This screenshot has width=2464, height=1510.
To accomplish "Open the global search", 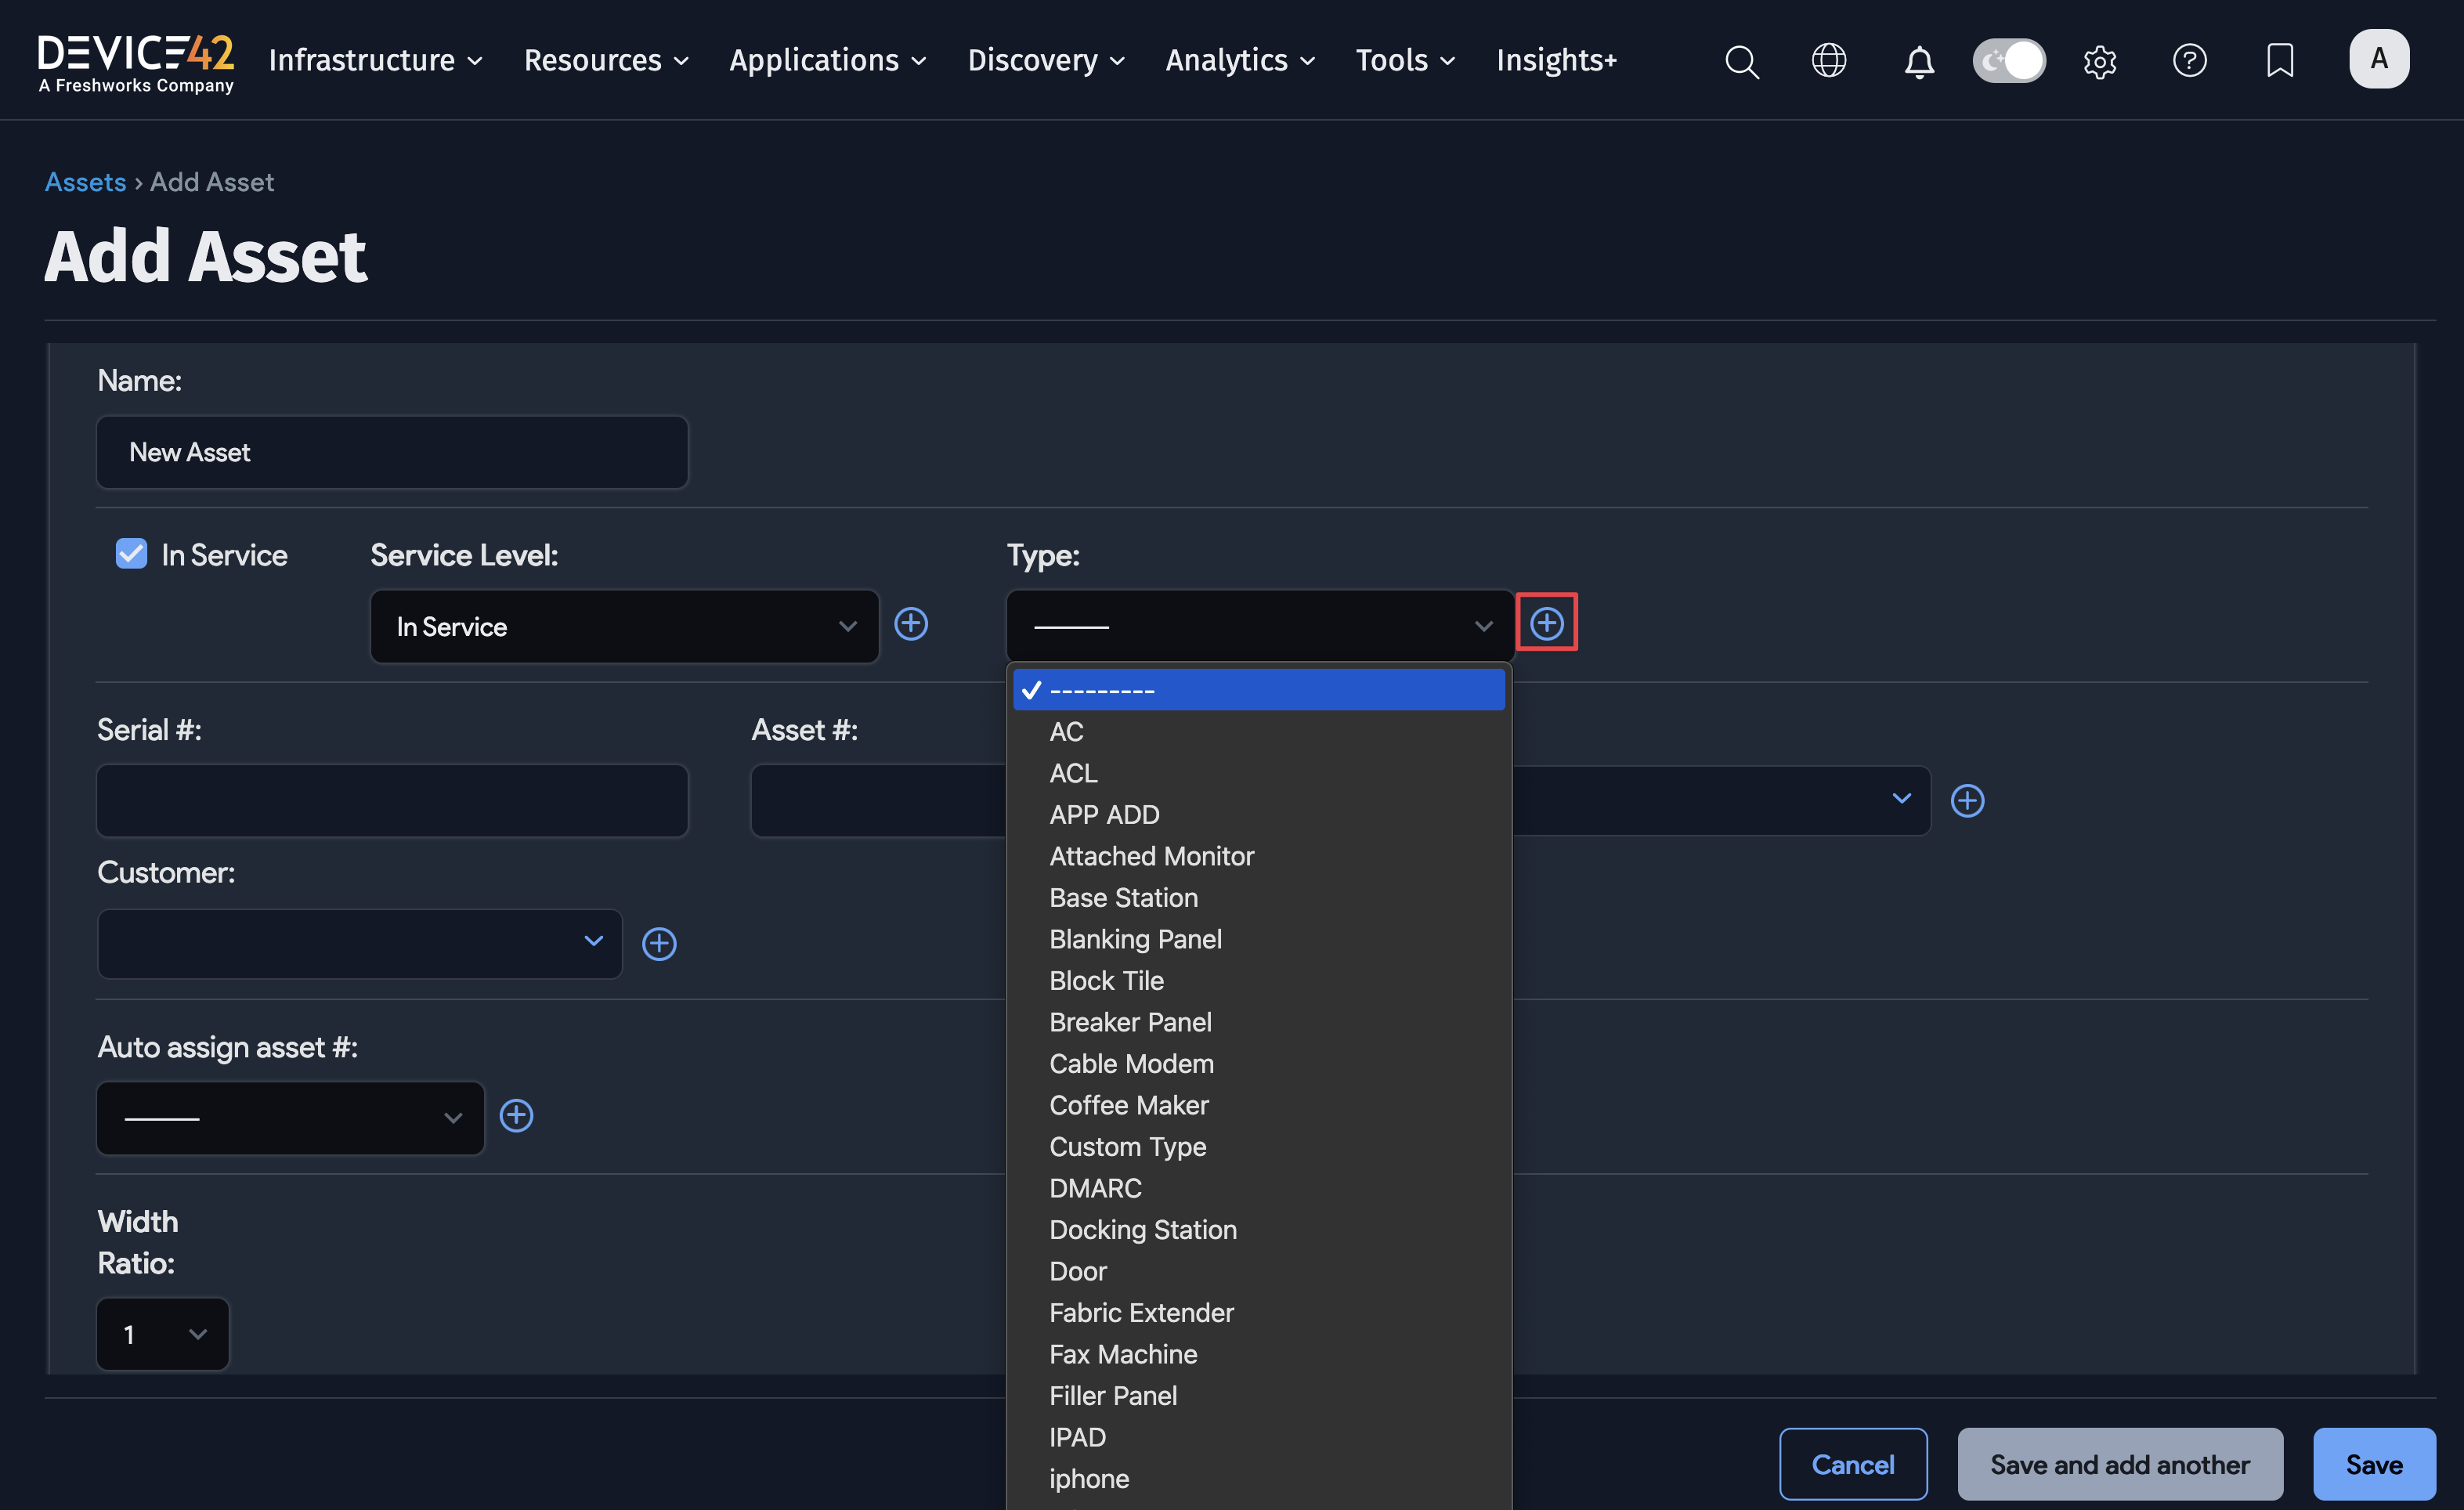I will [x=1742, y=60].
